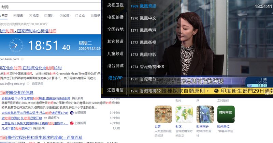Image resolution: width=273 pixels, height=143 pixels.
Task: Select 港台VIP channel category
Action: [115, 78]
